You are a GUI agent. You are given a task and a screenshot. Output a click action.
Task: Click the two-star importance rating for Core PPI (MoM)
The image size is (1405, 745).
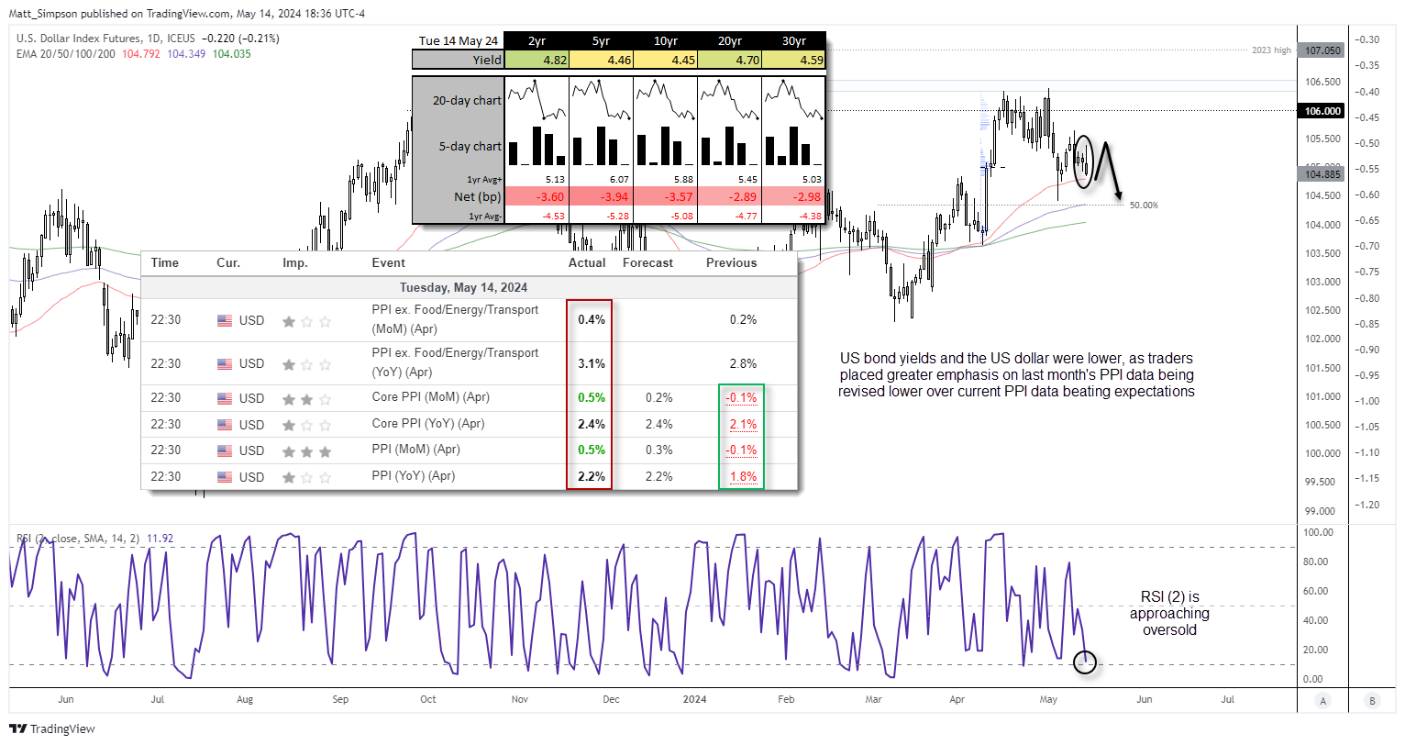pyautogui.click(x=306, y=398)
